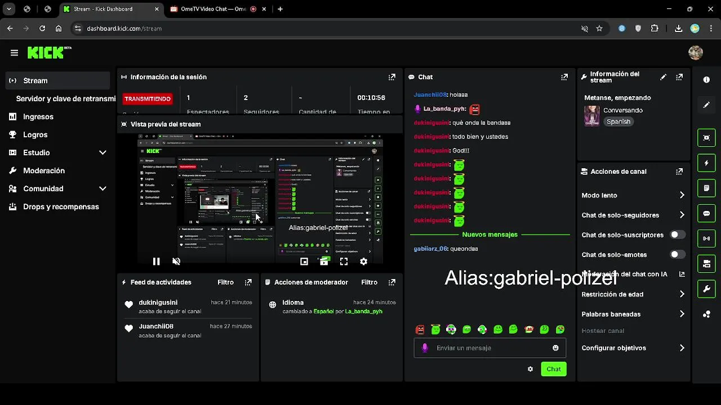Open the hamburger menu beside the Kick logo
Screen dimensions: 721x405
click(x=14, y=53)
